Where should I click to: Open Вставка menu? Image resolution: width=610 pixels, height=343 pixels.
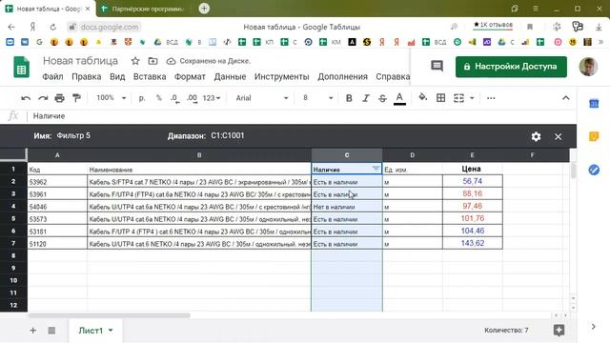[150, 76]
